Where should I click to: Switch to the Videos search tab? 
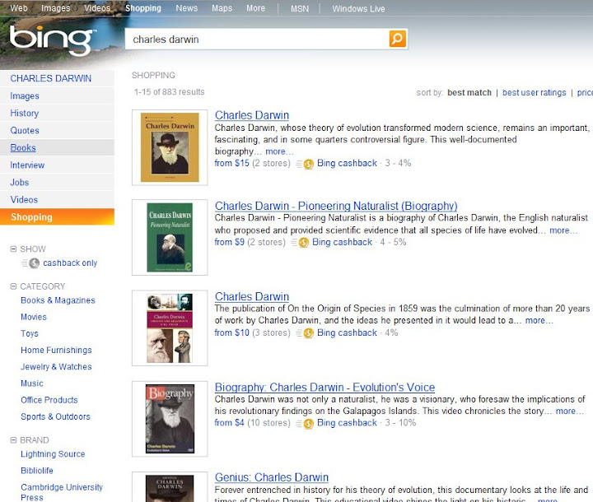tap(97, 8)
